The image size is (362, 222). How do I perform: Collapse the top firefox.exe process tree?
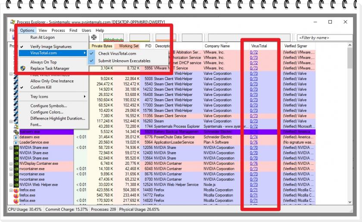[11, 190]
